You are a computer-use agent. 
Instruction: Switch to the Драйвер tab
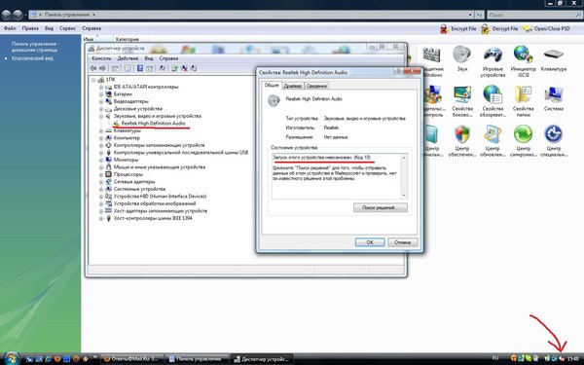[x=293, y=86]
